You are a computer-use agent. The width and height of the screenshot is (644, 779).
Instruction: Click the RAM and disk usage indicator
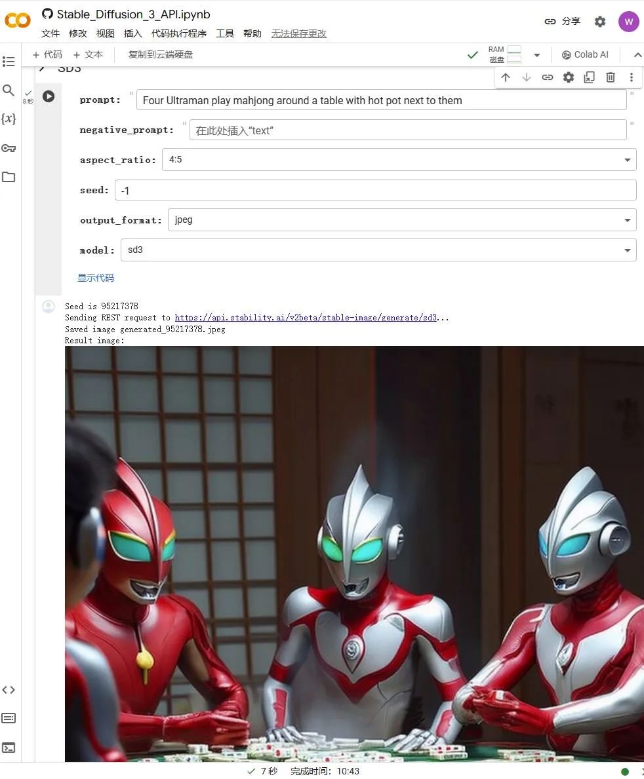(505, 54)
